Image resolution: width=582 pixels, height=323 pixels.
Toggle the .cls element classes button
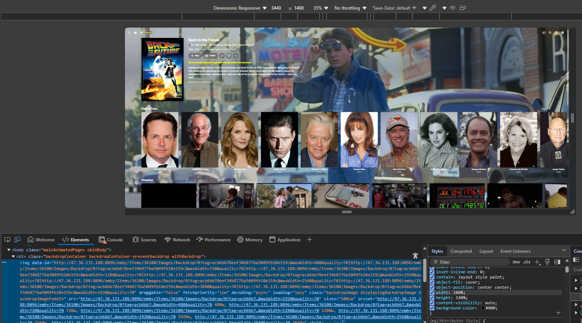(x=527, y=262)
